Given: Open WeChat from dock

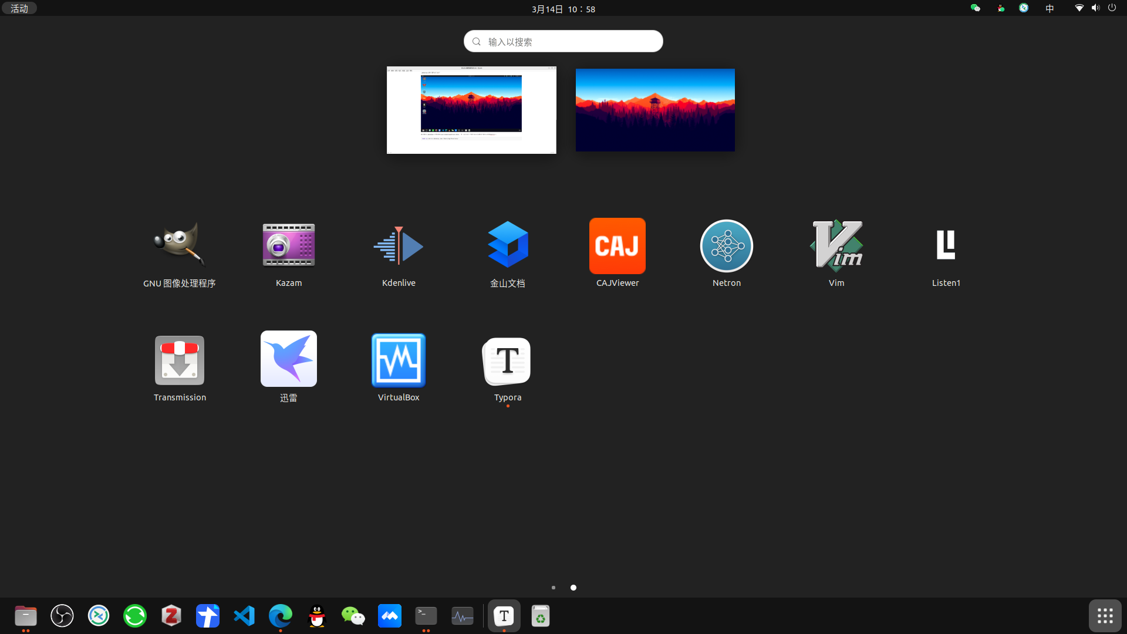Looking at the screenshot, I should 353,616.
